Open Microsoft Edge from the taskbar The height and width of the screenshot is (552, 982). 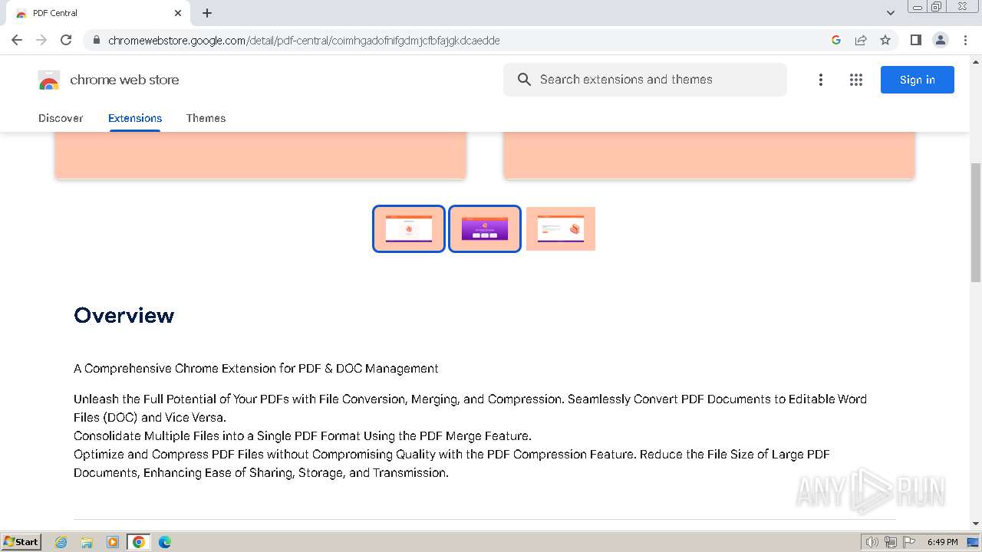click(165, 542)
